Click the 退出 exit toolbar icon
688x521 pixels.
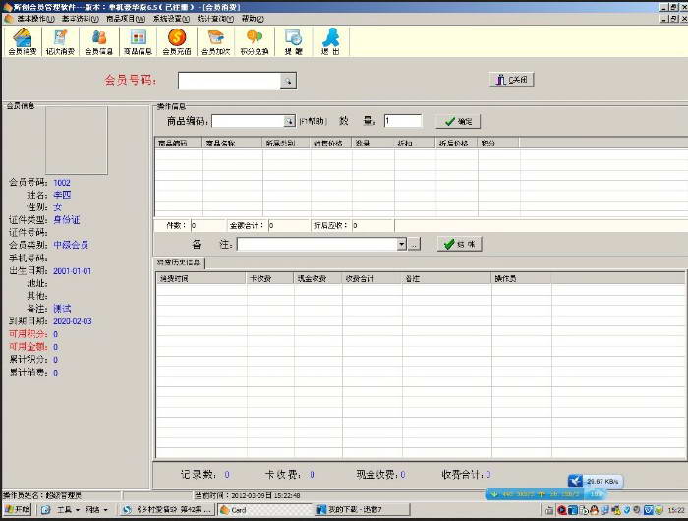click(330, 41)
